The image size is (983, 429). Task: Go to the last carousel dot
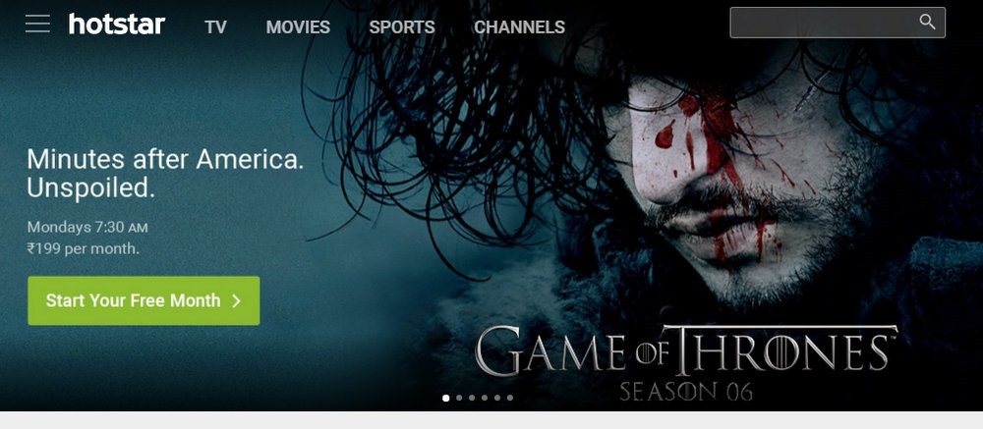point(509,398)
